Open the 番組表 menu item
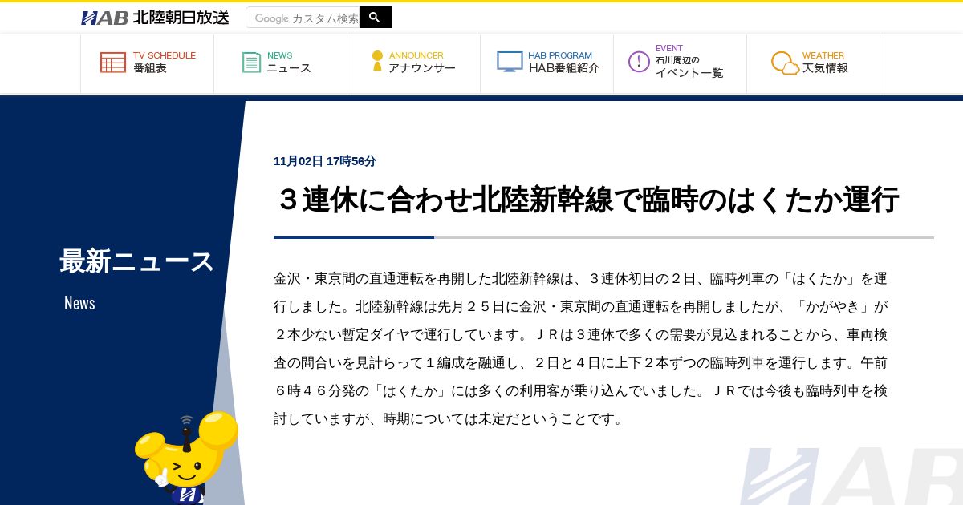The image size is (963, 505). click(x=150, y=69)
